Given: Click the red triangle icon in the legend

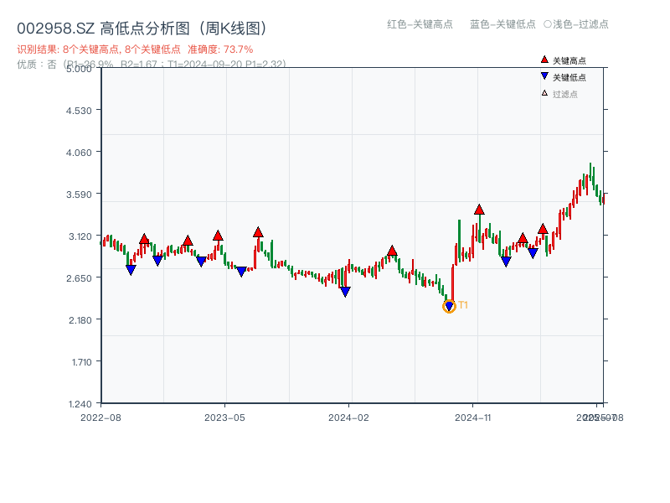Looking at the screenshot, I should coord(544,60).
